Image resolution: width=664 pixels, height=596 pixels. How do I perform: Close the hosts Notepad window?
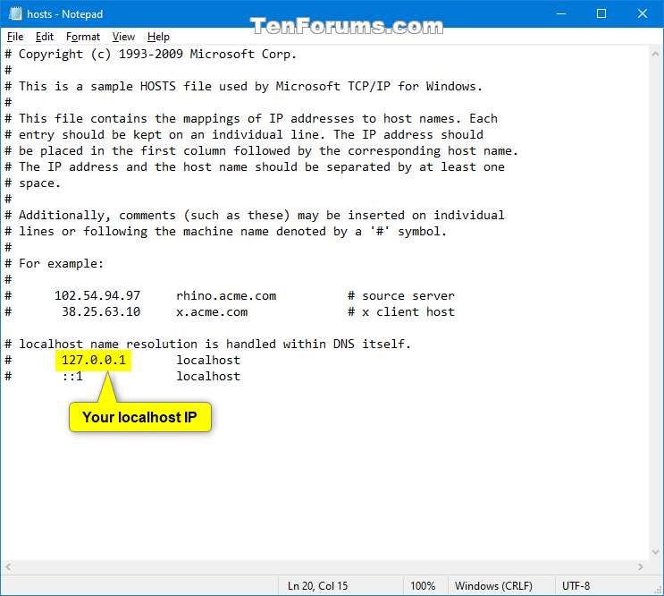tap(643, 14)
